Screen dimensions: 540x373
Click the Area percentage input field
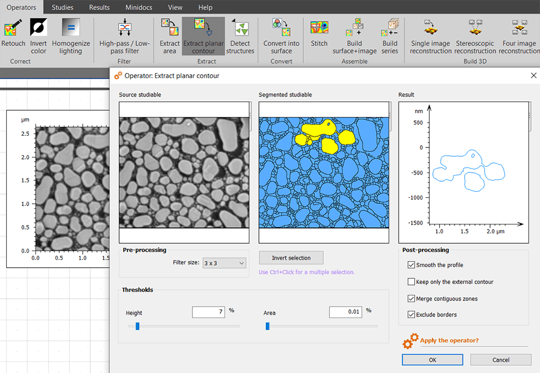345,312
